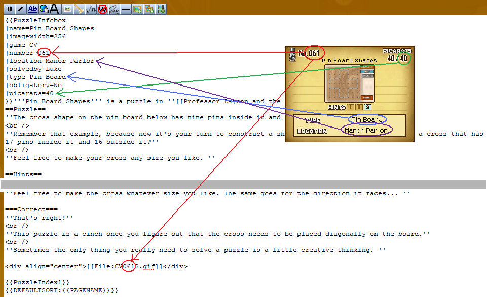Click the 'game=CV' parameter line
This screenshot has height=297, width=487.
21,45
